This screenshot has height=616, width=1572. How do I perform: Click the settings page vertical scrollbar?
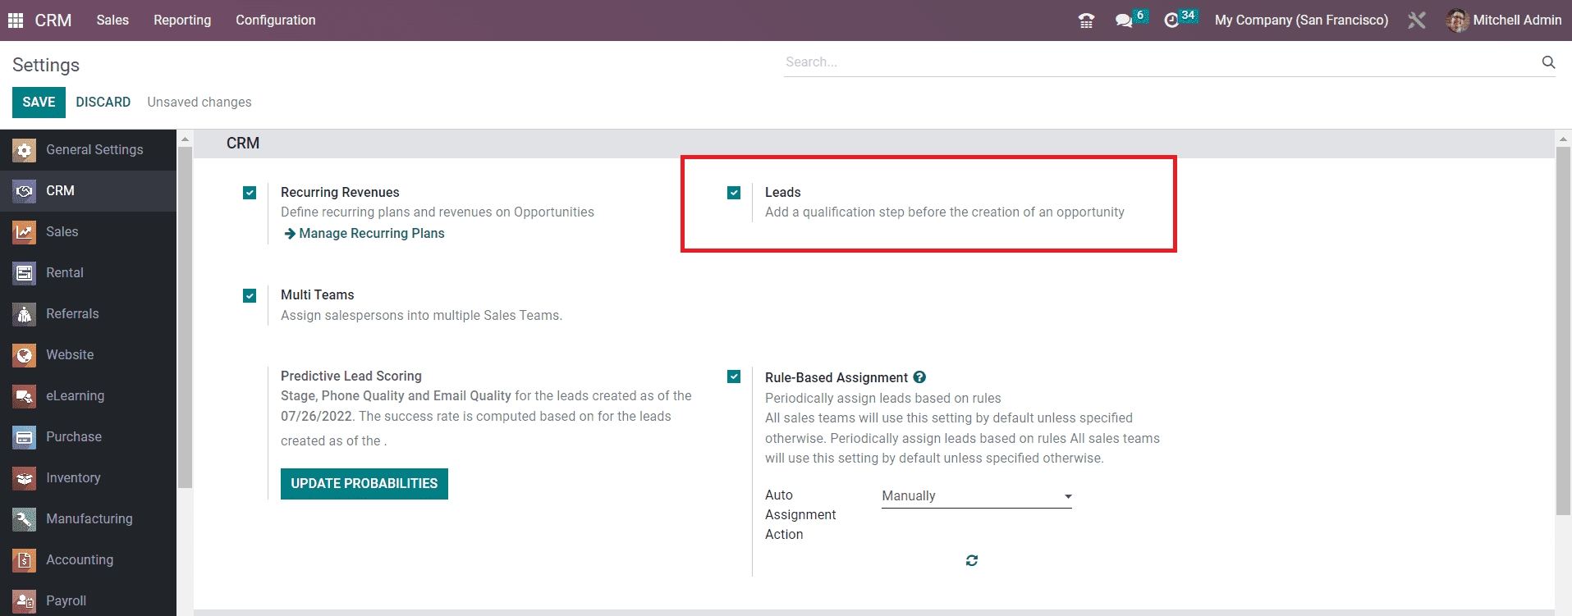(1563, 328)
